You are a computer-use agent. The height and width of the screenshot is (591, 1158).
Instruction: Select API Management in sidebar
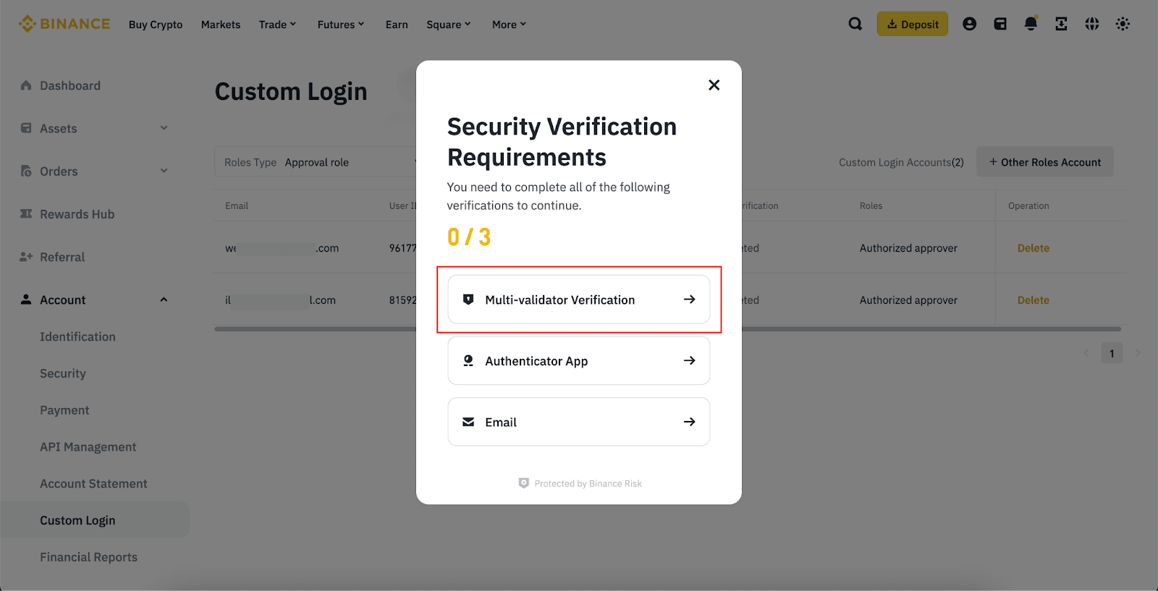coord(88,447)
